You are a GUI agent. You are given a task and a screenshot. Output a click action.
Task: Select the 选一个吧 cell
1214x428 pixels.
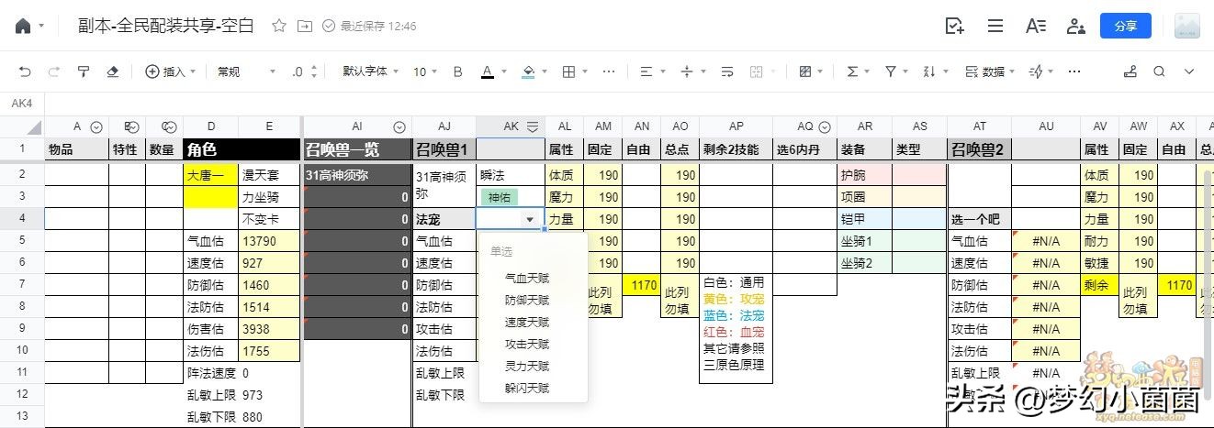pos(979,219)
